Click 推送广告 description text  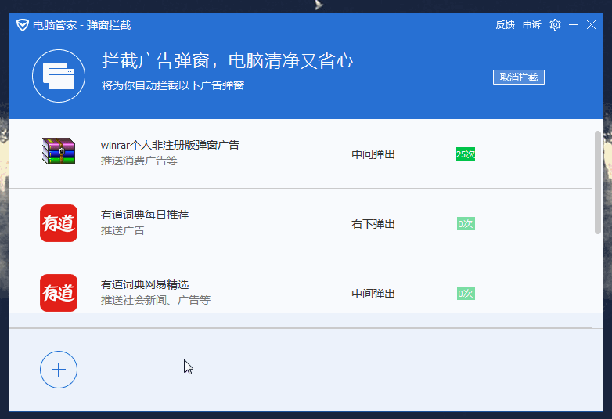123,230
